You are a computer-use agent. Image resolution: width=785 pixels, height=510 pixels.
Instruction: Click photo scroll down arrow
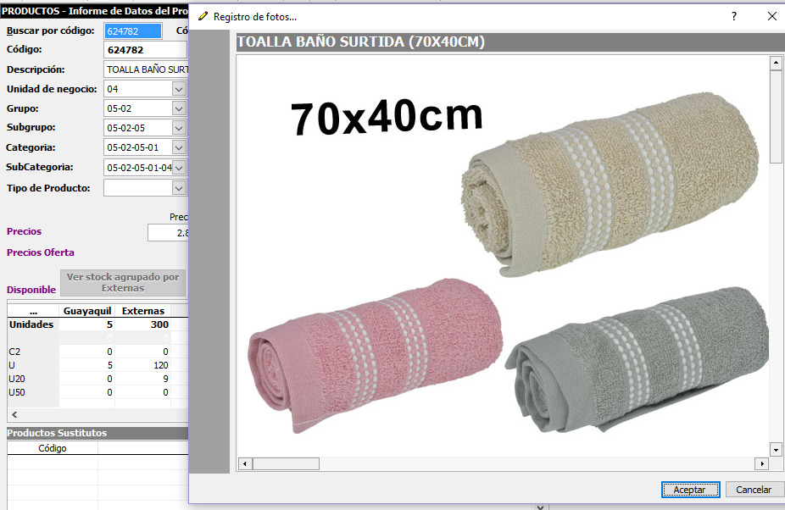pyautogui.click(x=776, y=449)
